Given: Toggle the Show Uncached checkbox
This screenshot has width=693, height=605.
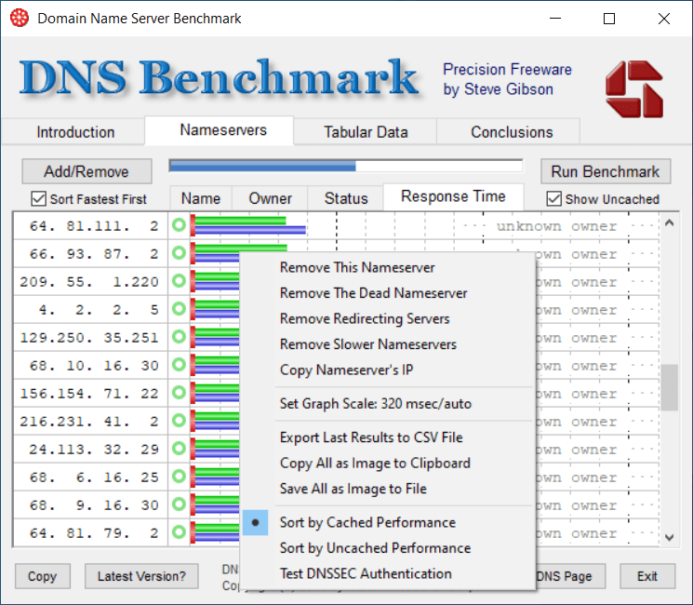Looking at the screenshot, I should [x=553, y=199].
